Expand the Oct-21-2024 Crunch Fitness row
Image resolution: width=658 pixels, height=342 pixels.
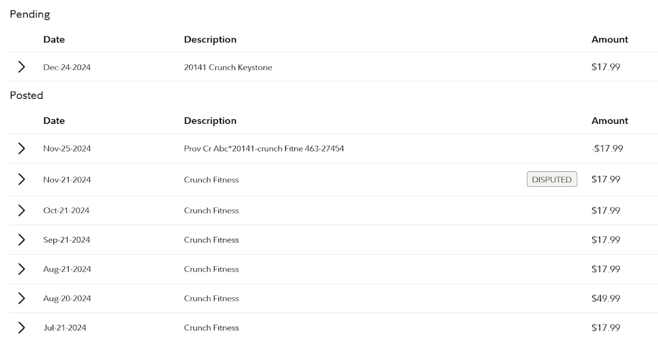tap(21, 210)
